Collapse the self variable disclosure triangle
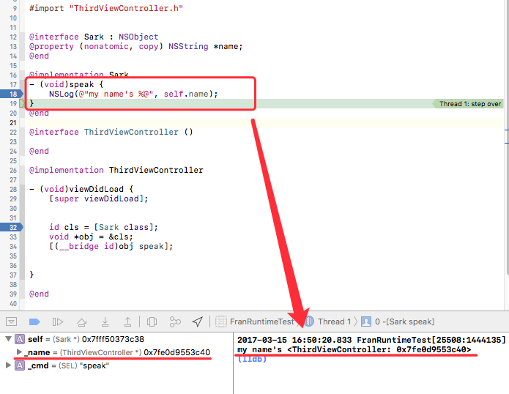Image resolution: width=509 pixels, height=394 pixels. click(9, 339)
